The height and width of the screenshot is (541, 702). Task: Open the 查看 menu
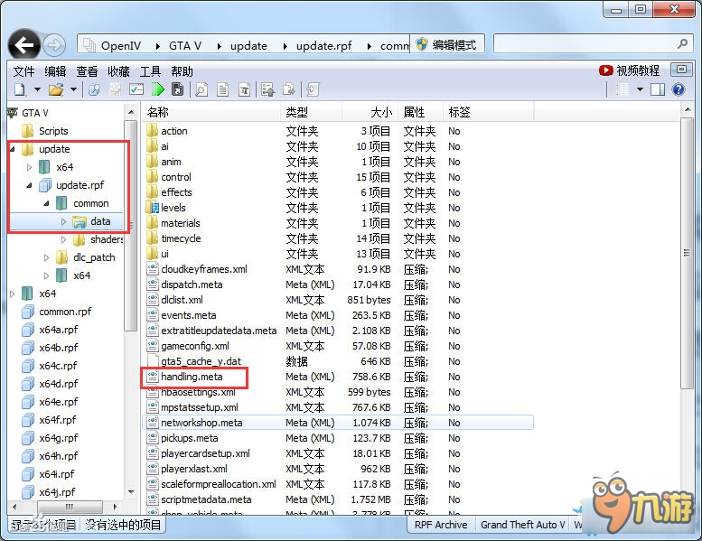(87, 71)
